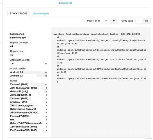Select Galaxy S4 (ja3g) device
153x140 pixels.
(x=29, y=92)
